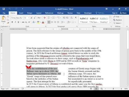
Task: Click the Find button
Action: coord(116,17)
